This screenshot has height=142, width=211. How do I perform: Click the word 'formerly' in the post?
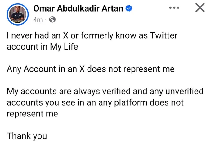[97, 36]
